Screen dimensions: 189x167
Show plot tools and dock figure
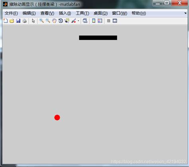point(115,21)
